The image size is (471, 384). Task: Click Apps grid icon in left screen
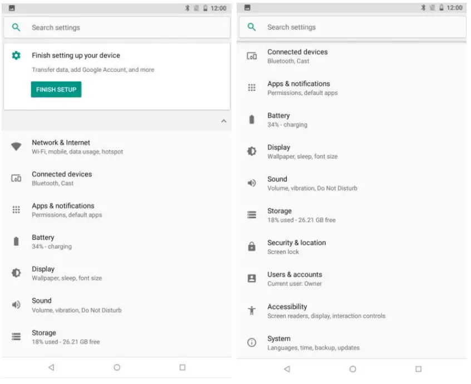point(16,210)
